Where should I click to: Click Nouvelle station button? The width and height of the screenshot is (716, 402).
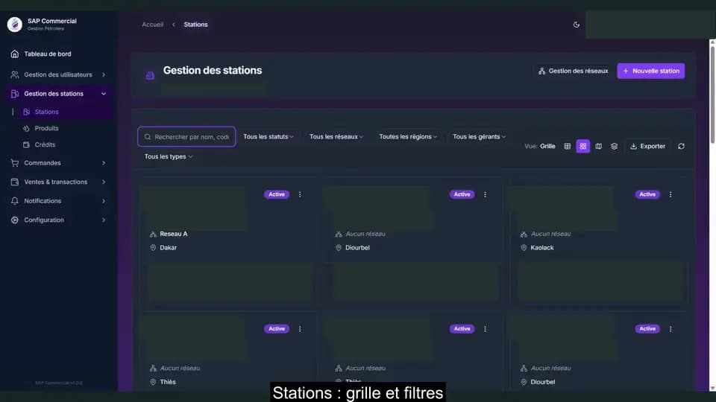coord(650,71)
